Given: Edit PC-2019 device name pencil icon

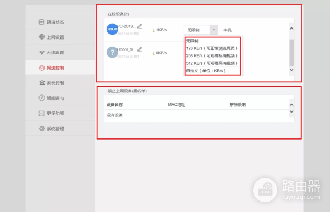Looking at the screenshot, I should (140, 26).
